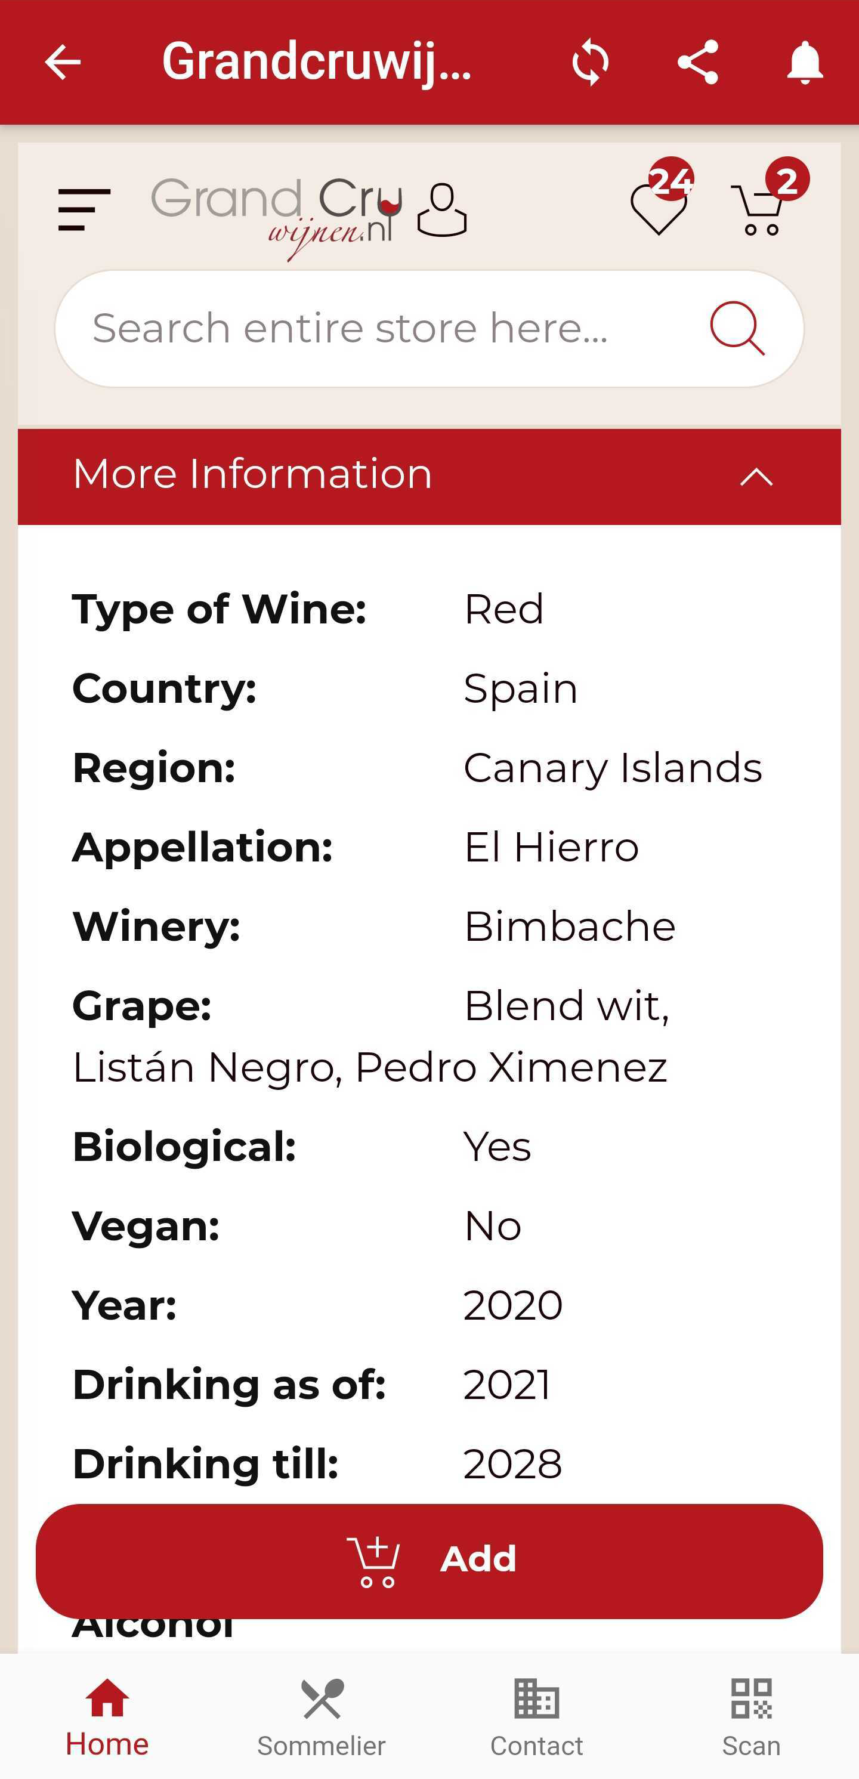
Task: Open the Sommelier tab
Action: 322,1716
